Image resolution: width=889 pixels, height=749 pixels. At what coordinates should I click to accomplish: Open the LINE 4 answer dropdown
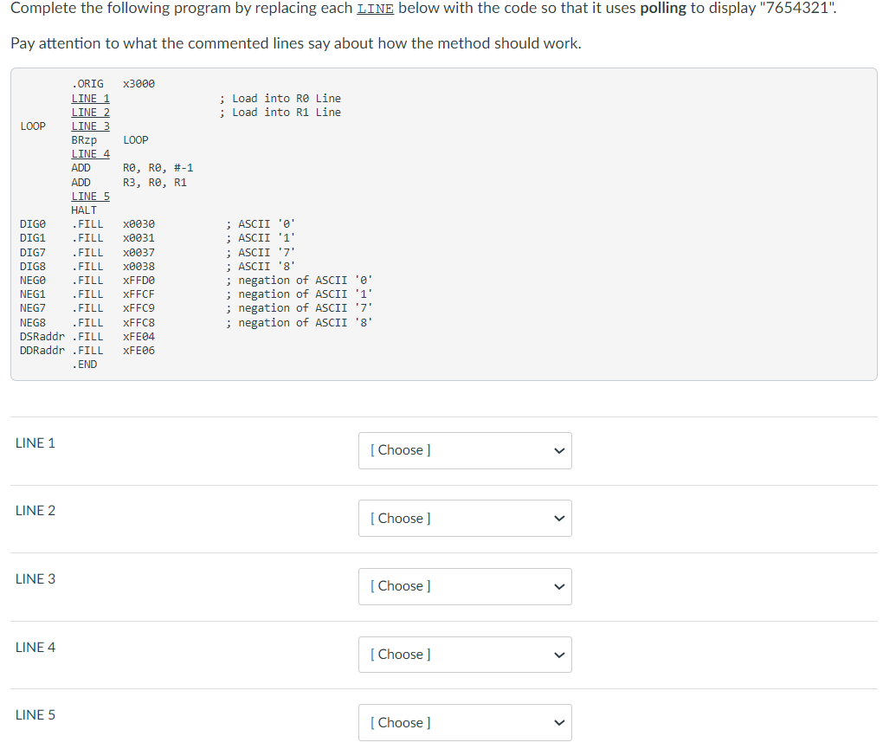pyautogui.click(x=465, y=655)
